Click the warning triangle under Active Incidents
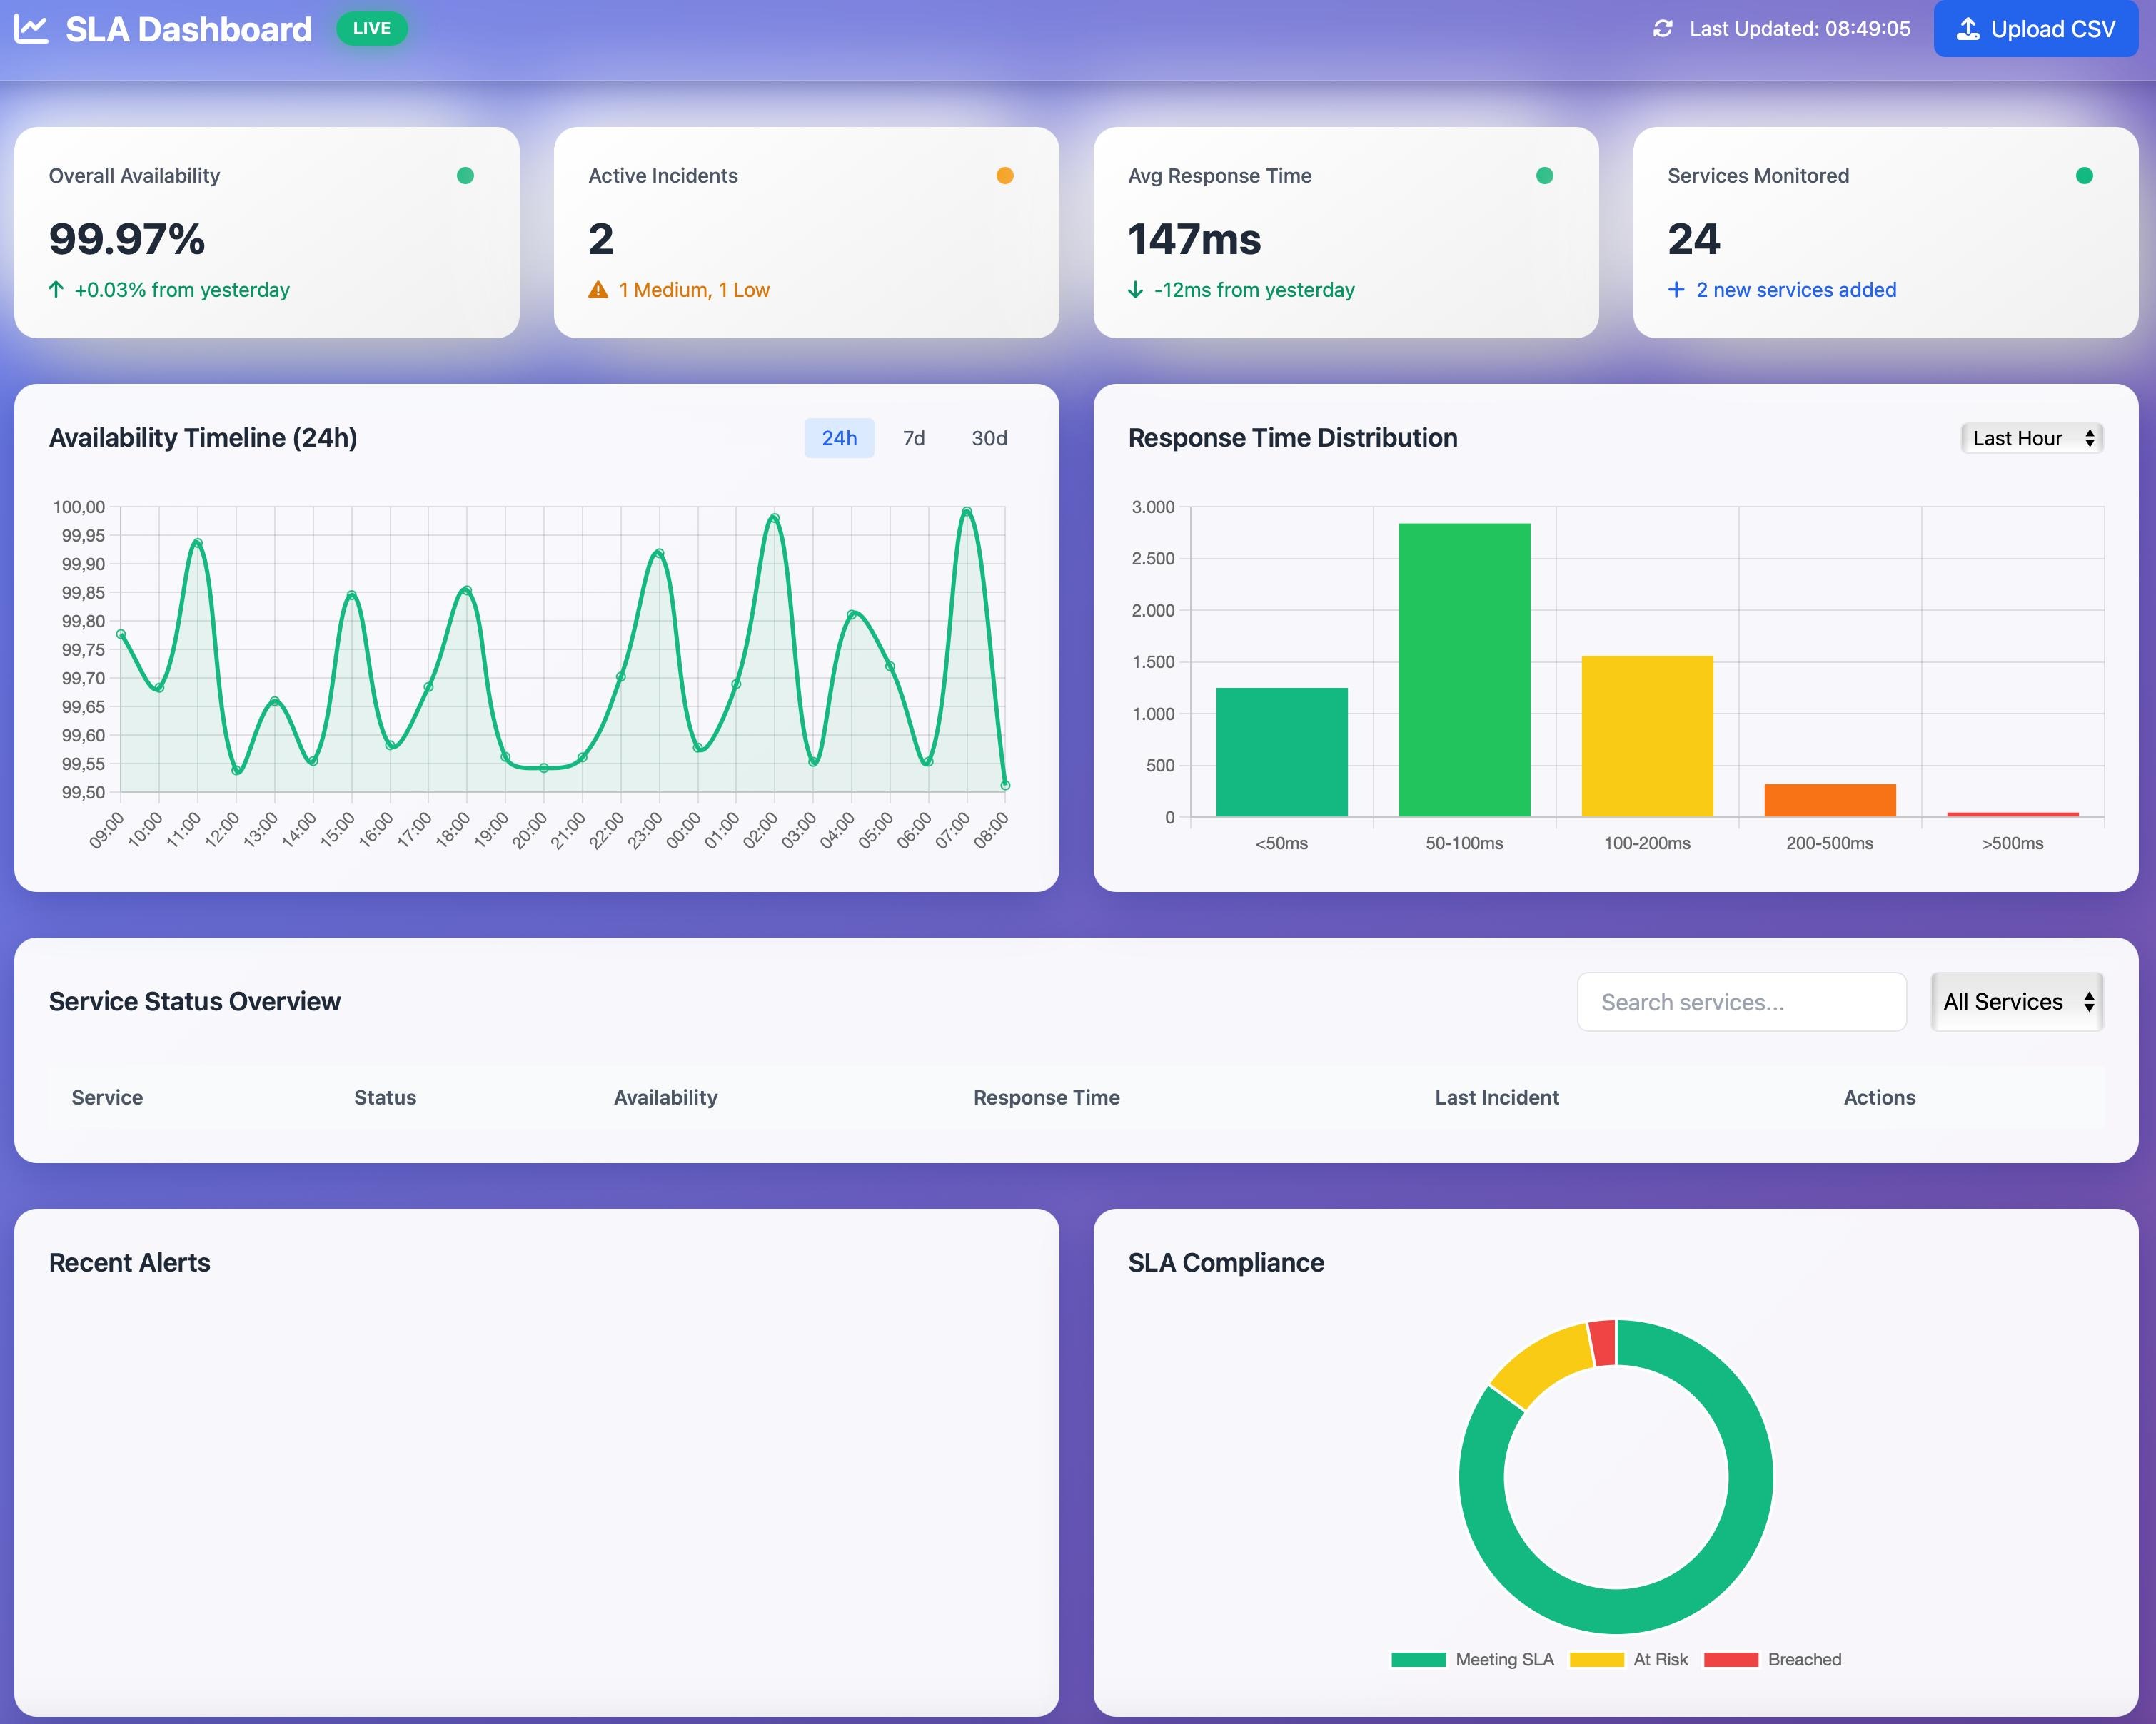 click(x=598, y=289)
